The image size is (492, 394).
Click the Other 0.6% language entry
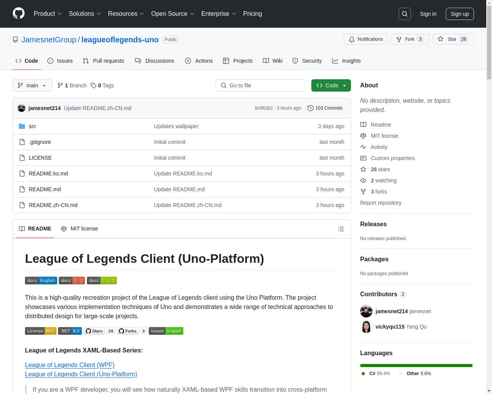pyautogui.click(x=415, y=374)
